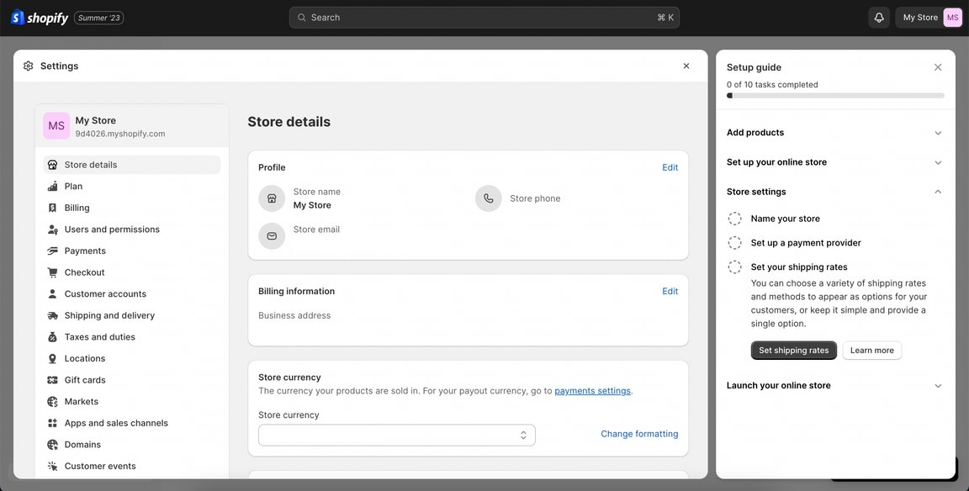Click the setup guide progress bar

pos(835,96)
